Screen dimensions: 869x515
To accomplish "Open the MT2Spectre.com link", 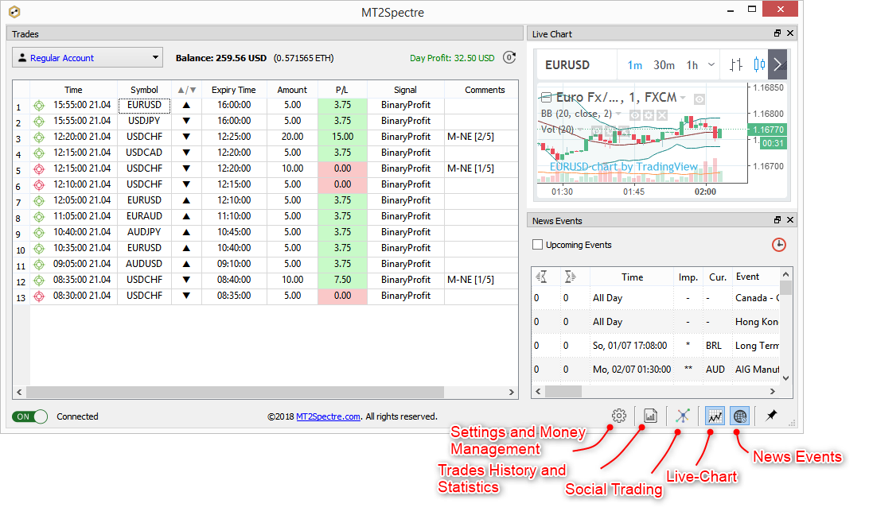I will pos(328,416).
